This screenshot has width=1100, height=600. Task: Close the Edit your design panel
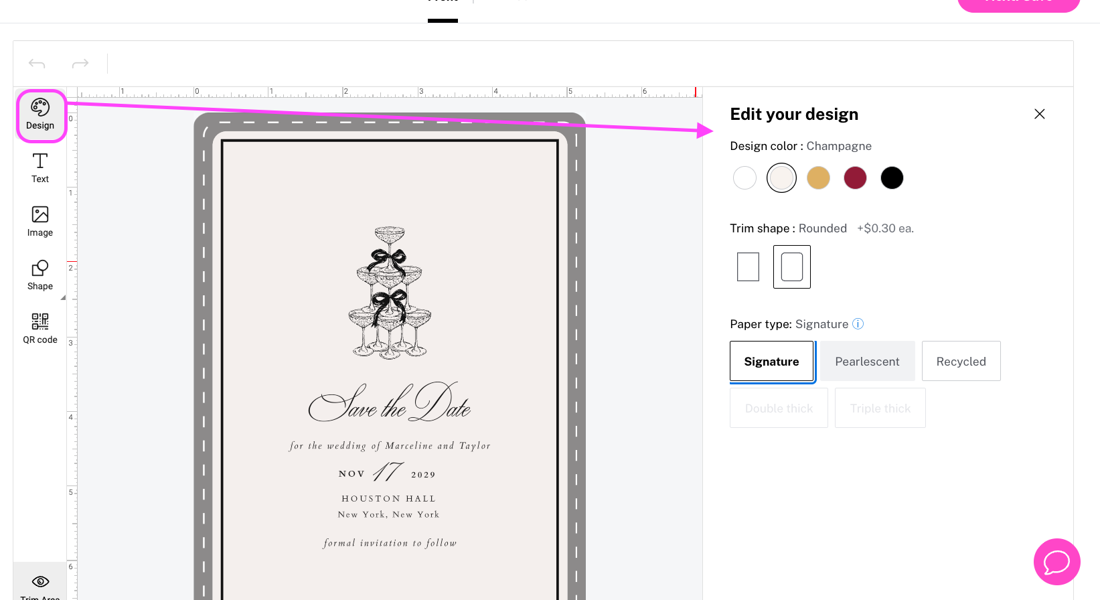tap(1039, 114)
